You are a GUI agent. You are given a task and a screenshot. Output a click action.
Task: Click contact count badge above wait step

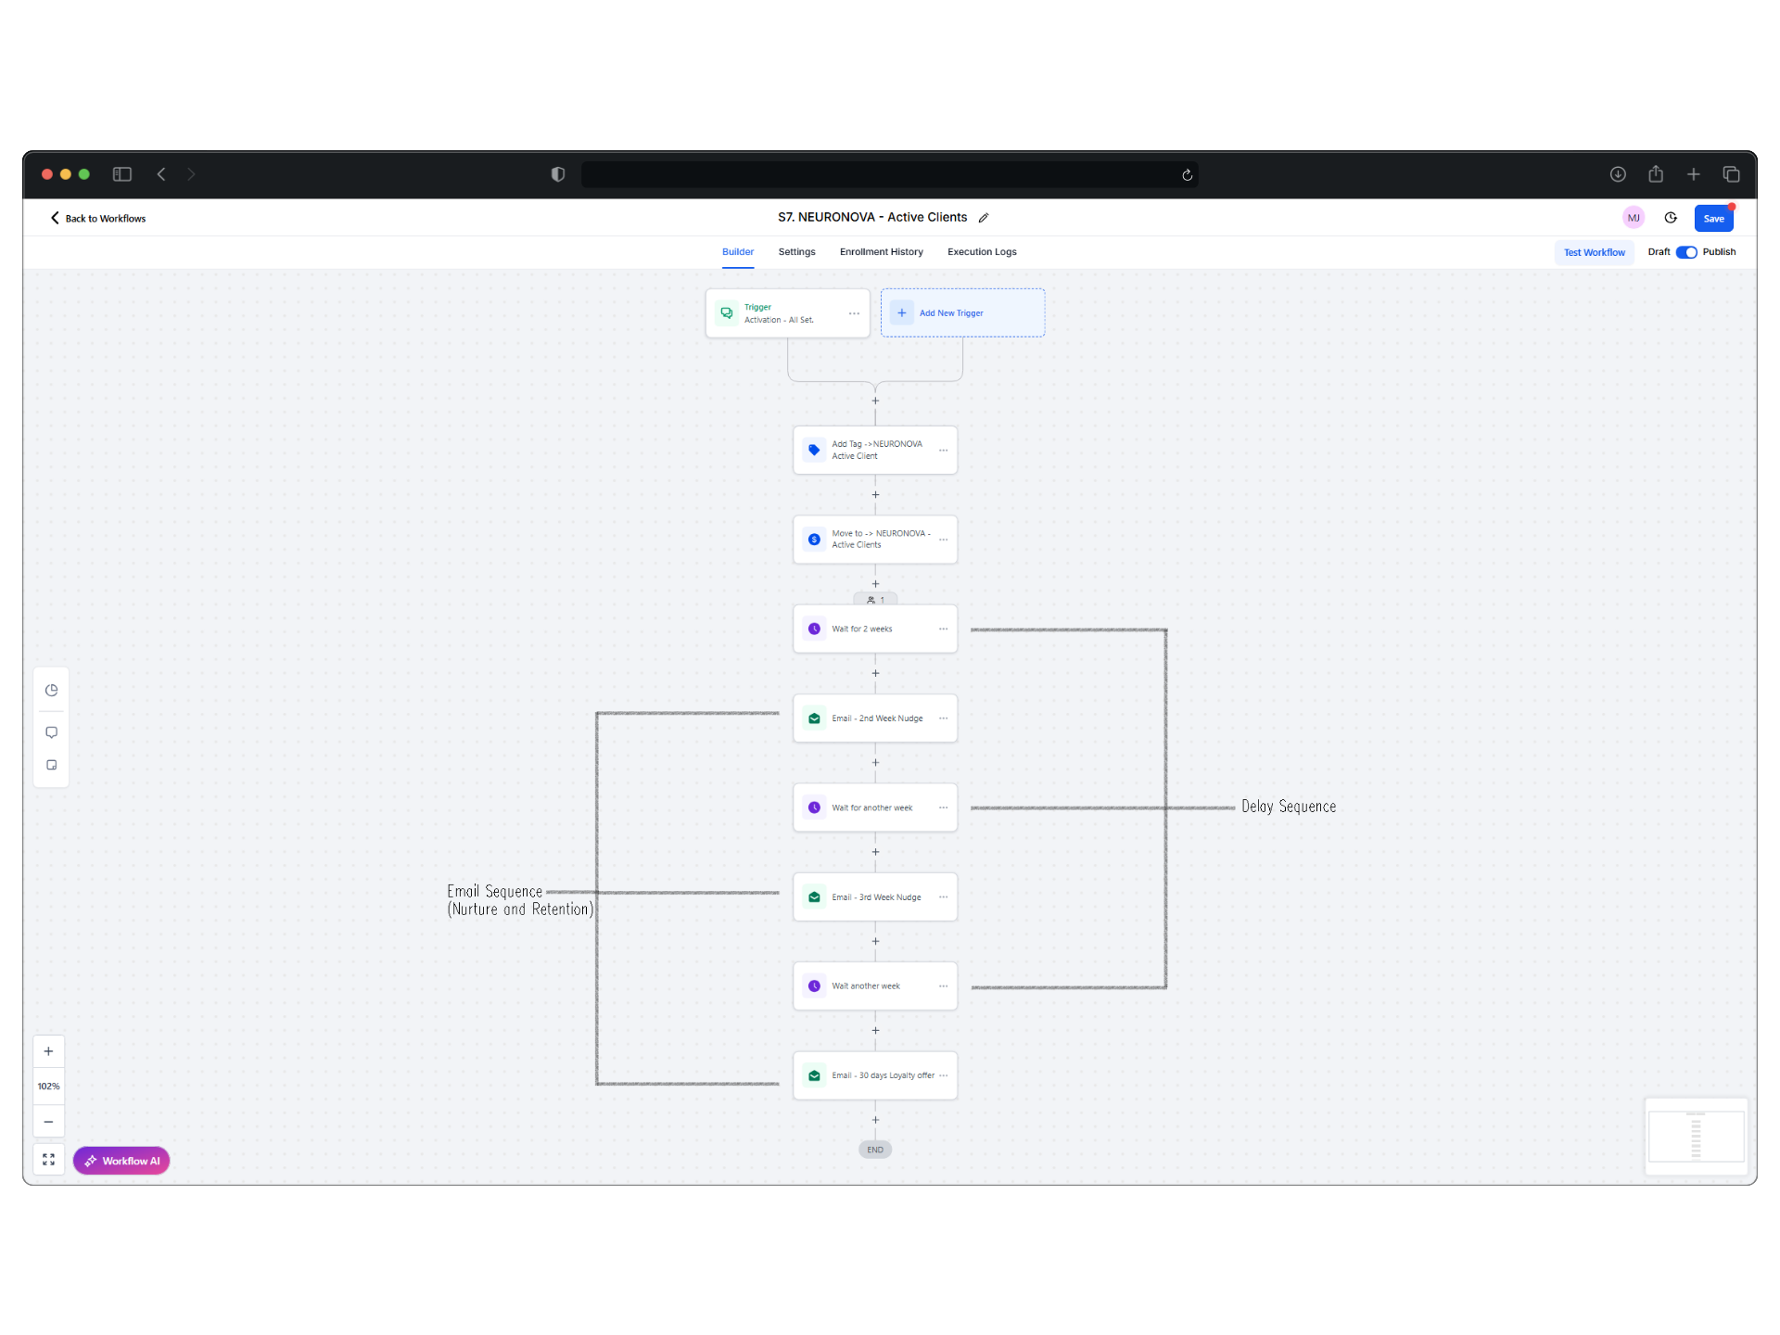pos(875,600)
